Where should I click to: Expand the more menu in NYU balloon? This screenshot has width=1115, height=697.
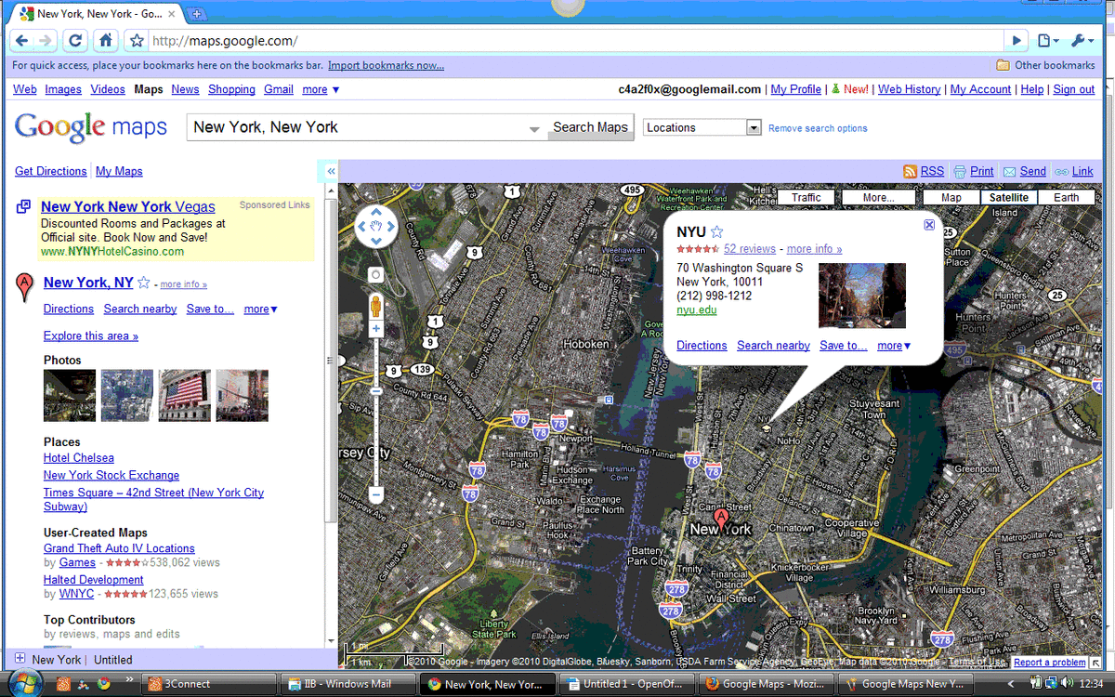click(x=893, y=346)
